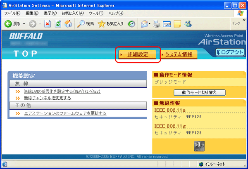Click the History icon in toolbar
Screen dimensions: 248x169
[x=131, y=24]
